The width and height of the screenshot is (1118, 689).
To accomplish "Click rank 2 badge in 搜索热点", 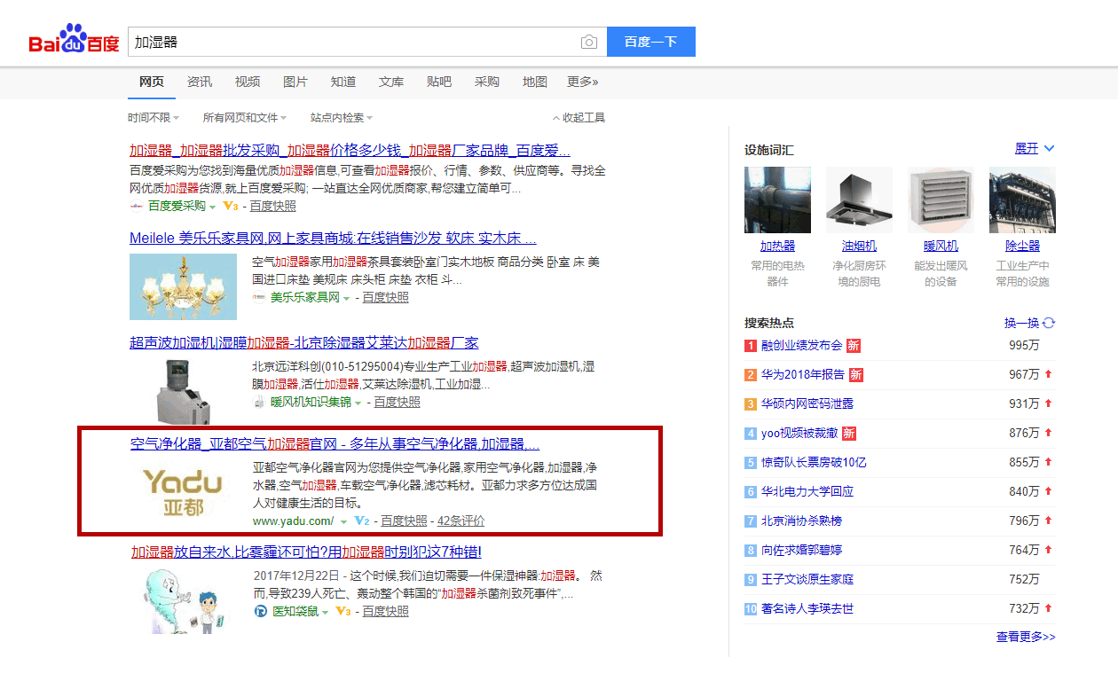I will click(751, 374).
